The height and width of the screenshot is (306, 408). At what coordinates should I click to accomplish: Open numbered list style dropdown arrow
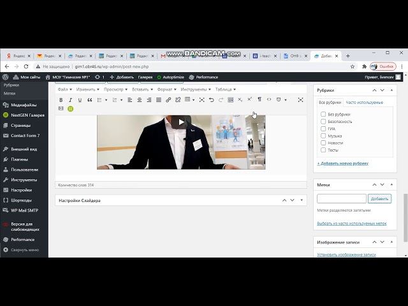(x=121, y=100)
